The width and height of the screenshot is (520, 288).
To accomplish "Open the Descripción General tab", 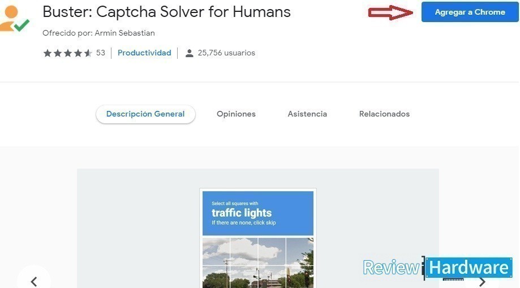I will (x=145, y=114).
